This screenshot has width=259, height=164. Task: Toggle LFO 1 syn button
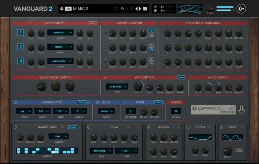(152, 30)
